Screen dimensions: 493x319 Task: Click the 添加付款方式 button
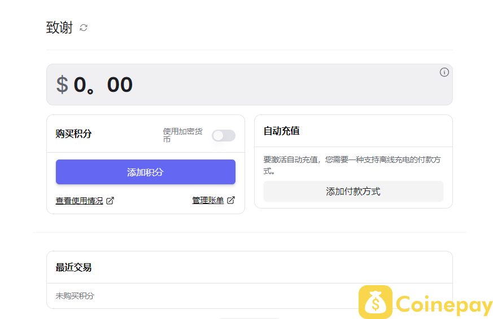click(x=353, y=191)
